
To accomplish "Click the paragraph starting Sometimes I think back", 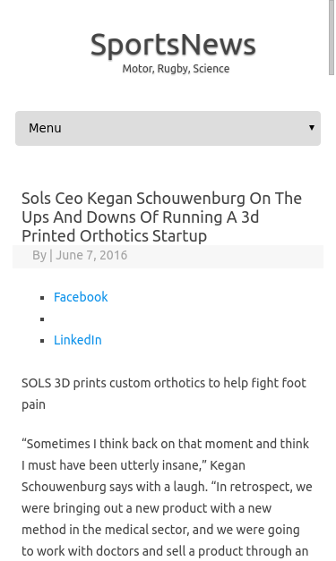I will point(167,497).
